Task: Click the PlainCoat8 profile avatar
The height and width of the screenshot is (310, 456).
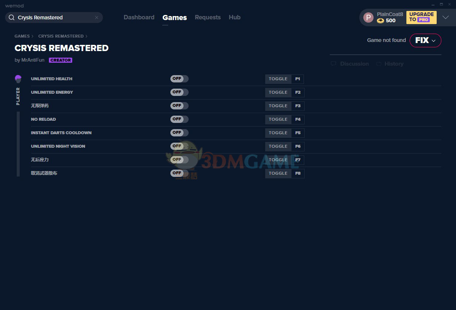Action: point(368,18)
